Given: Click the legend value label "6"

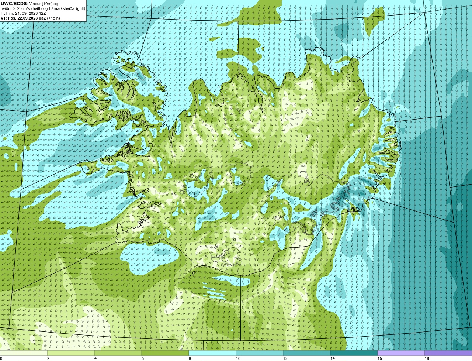Looking at the screenshot, I should pos(143,358).
